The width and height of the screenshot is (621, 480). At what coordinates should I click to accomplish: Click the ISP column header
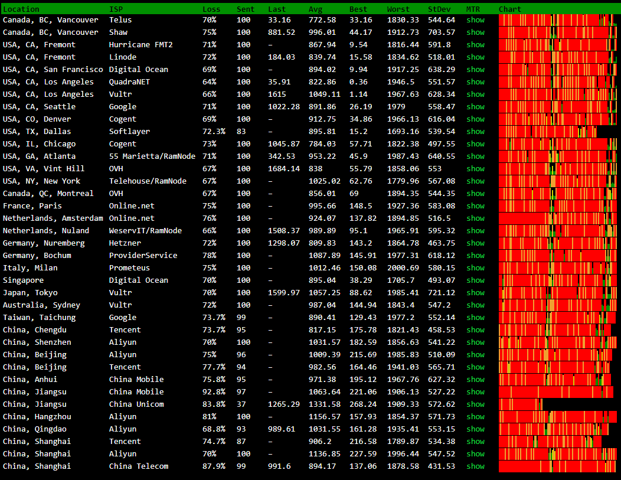click(x=116, y=9)
